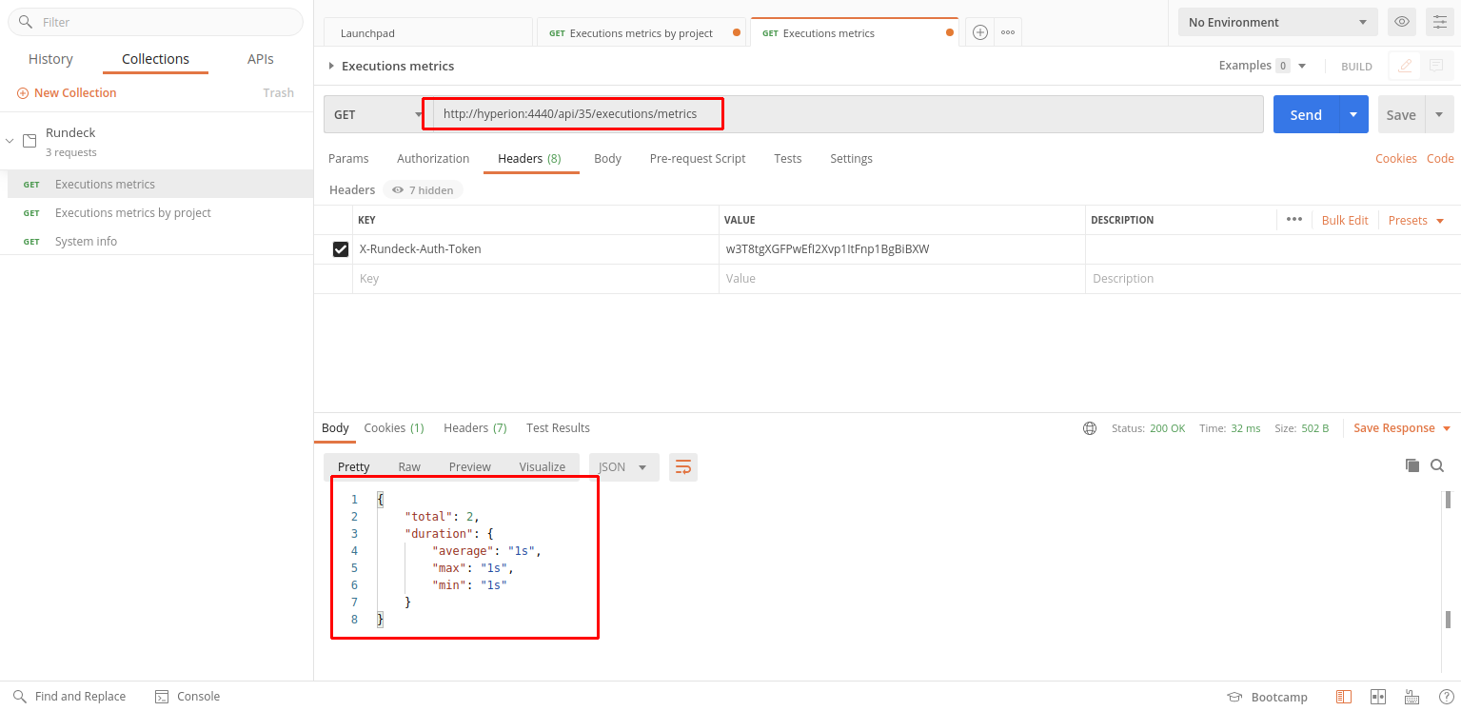Image resolution: width=1461 pixels, height=711 pixels.
Task: Open the response format JSON dropdown
Action: pyautogui.click(x=623, y=466)
